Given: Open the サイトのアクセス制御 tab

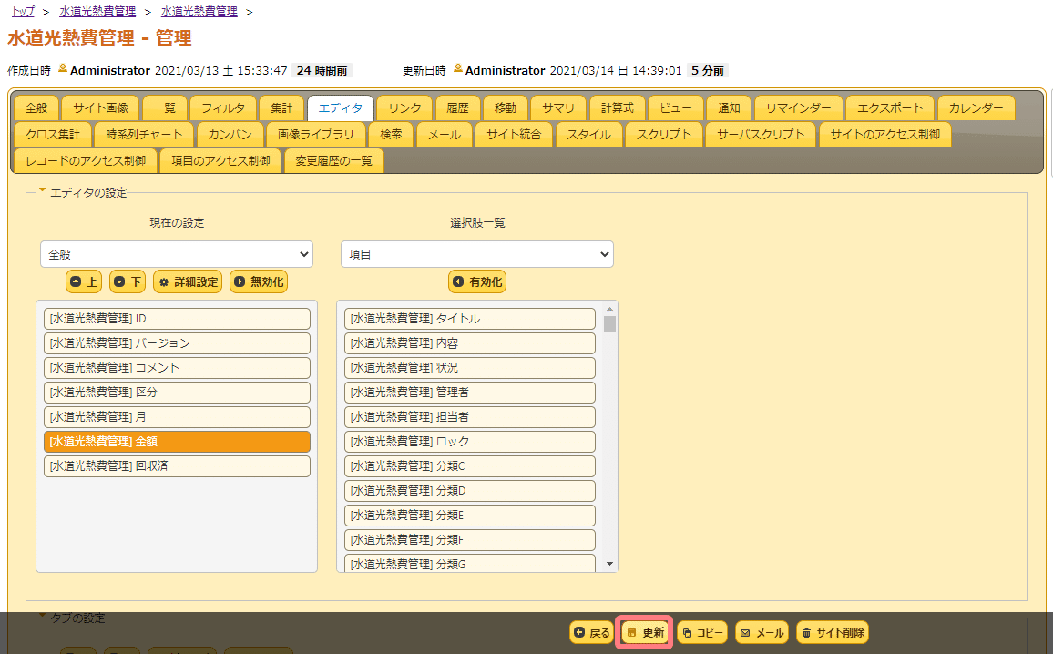Looking at the screenshot, I should [885, 134].
